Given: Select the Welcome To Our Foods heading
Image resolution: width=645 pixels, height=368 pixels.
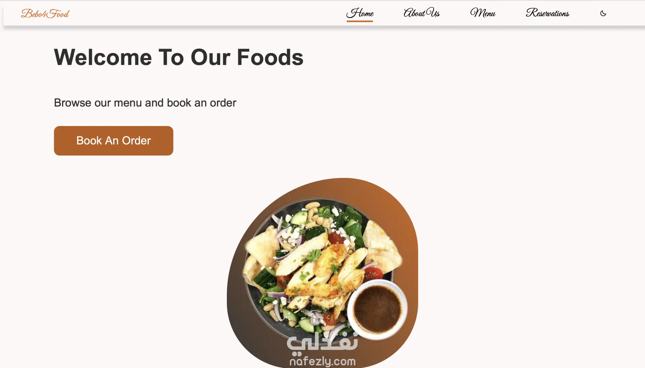Looking at the screenshot, I should pyautogui.click(x=179, y=57).
